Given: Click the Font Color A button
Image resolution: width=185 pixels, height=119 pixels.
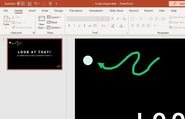Looking at the screenshot, I should pyautogui.click(x=121, y=26).
